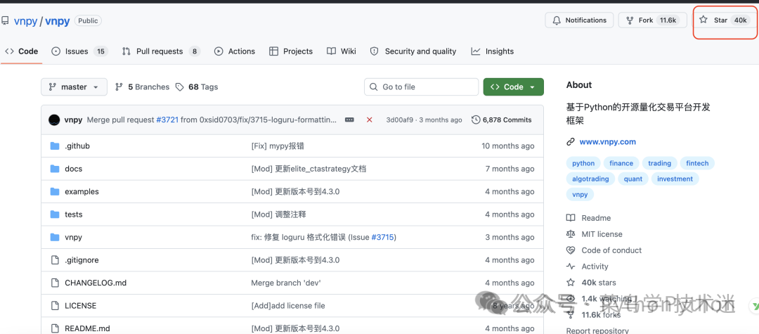
Task: Open the Notifications bell button
Action: pyautogui.click(x=579, y=20)
